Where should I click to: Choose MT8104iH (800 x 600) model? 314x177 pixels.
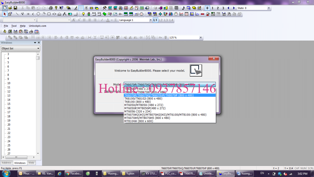[x=170, y=121]
